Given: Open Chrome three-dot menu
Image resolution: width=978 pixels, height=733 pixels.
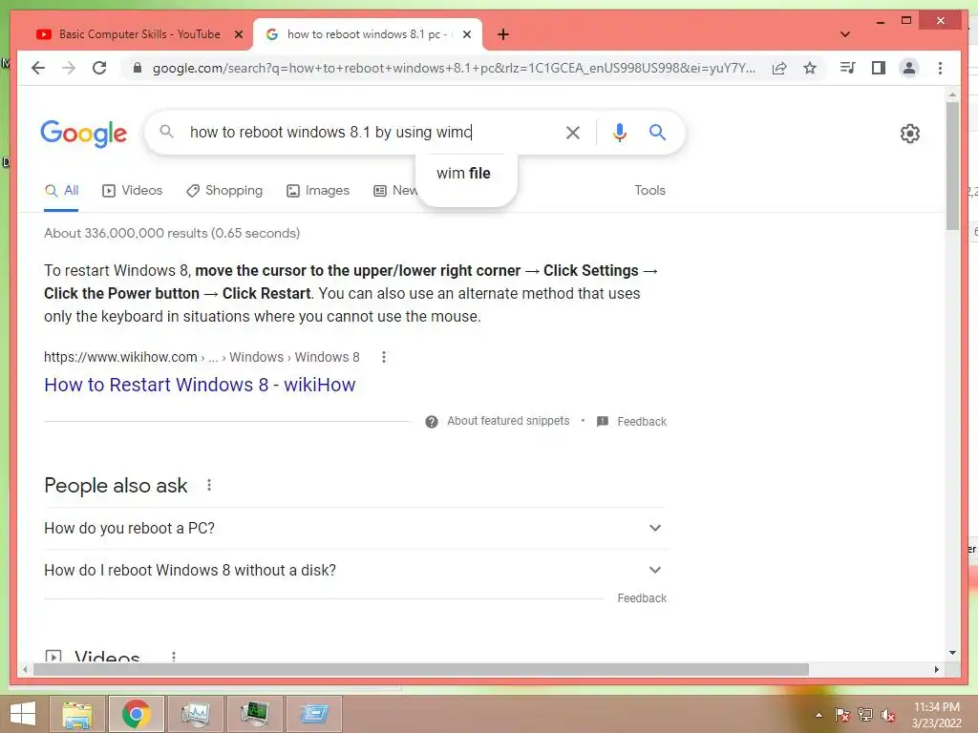Looking at the screenshot, I should [940, 68].
